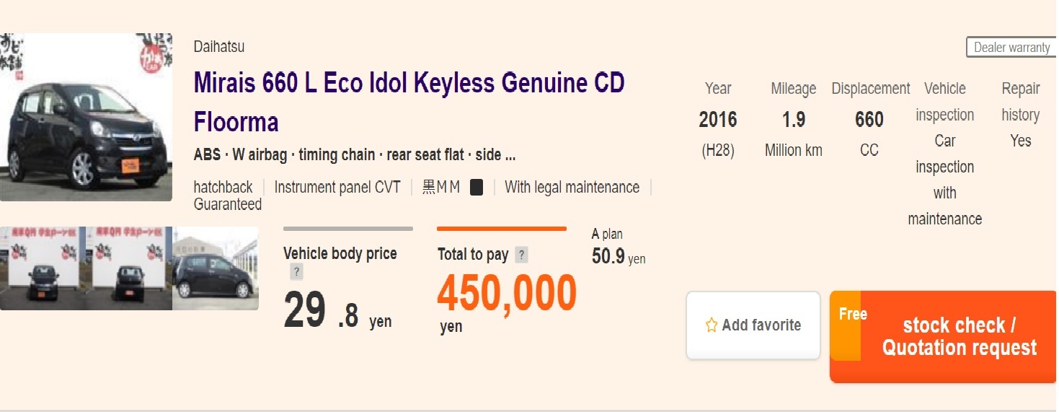Select the hatchback body type tag
Viewport: 1059px width, 412px height.
[x=223, y=188]
